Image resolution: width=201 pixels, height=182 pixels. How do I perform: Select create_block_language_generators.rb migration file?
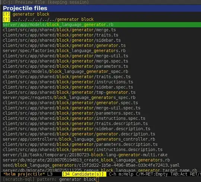click(x=86, y=160)
